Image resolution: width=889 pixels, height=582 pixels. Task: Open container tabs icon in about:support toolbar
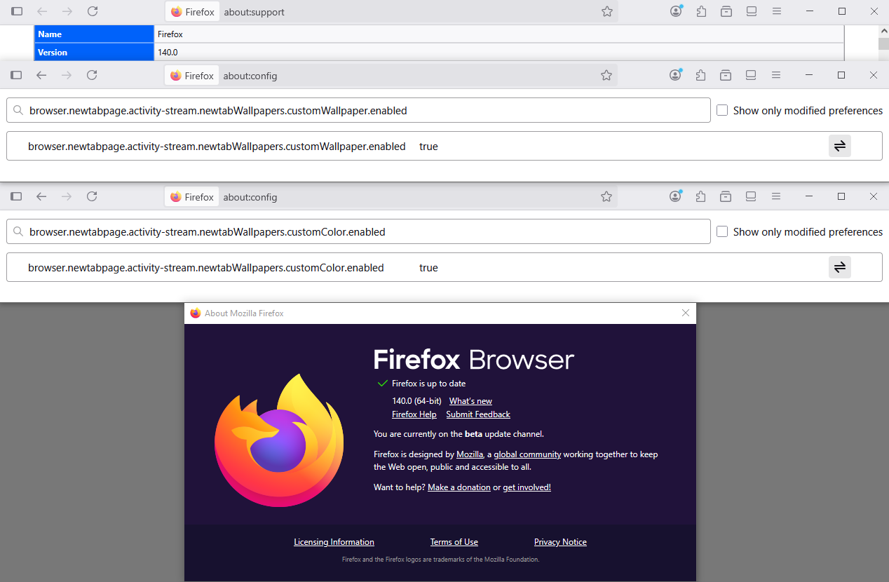[x=726, y=11]
